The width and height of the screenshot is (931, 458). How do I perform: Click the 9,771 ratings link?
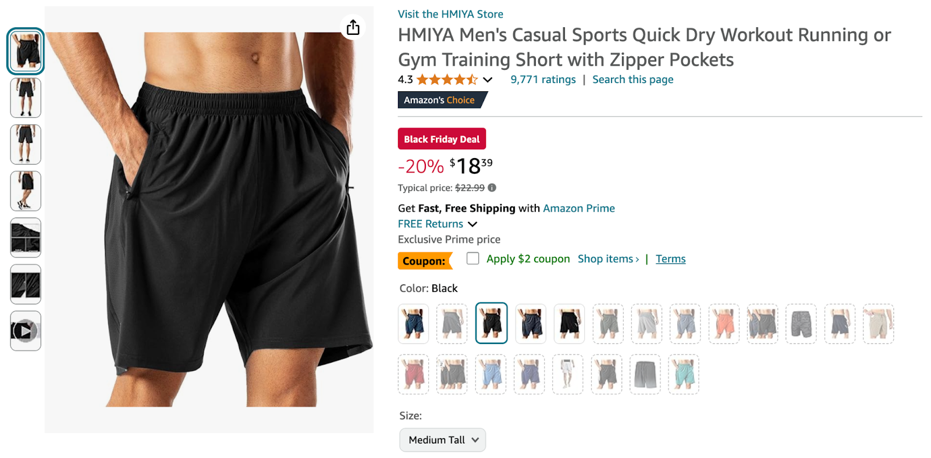(x=542, y=79)
